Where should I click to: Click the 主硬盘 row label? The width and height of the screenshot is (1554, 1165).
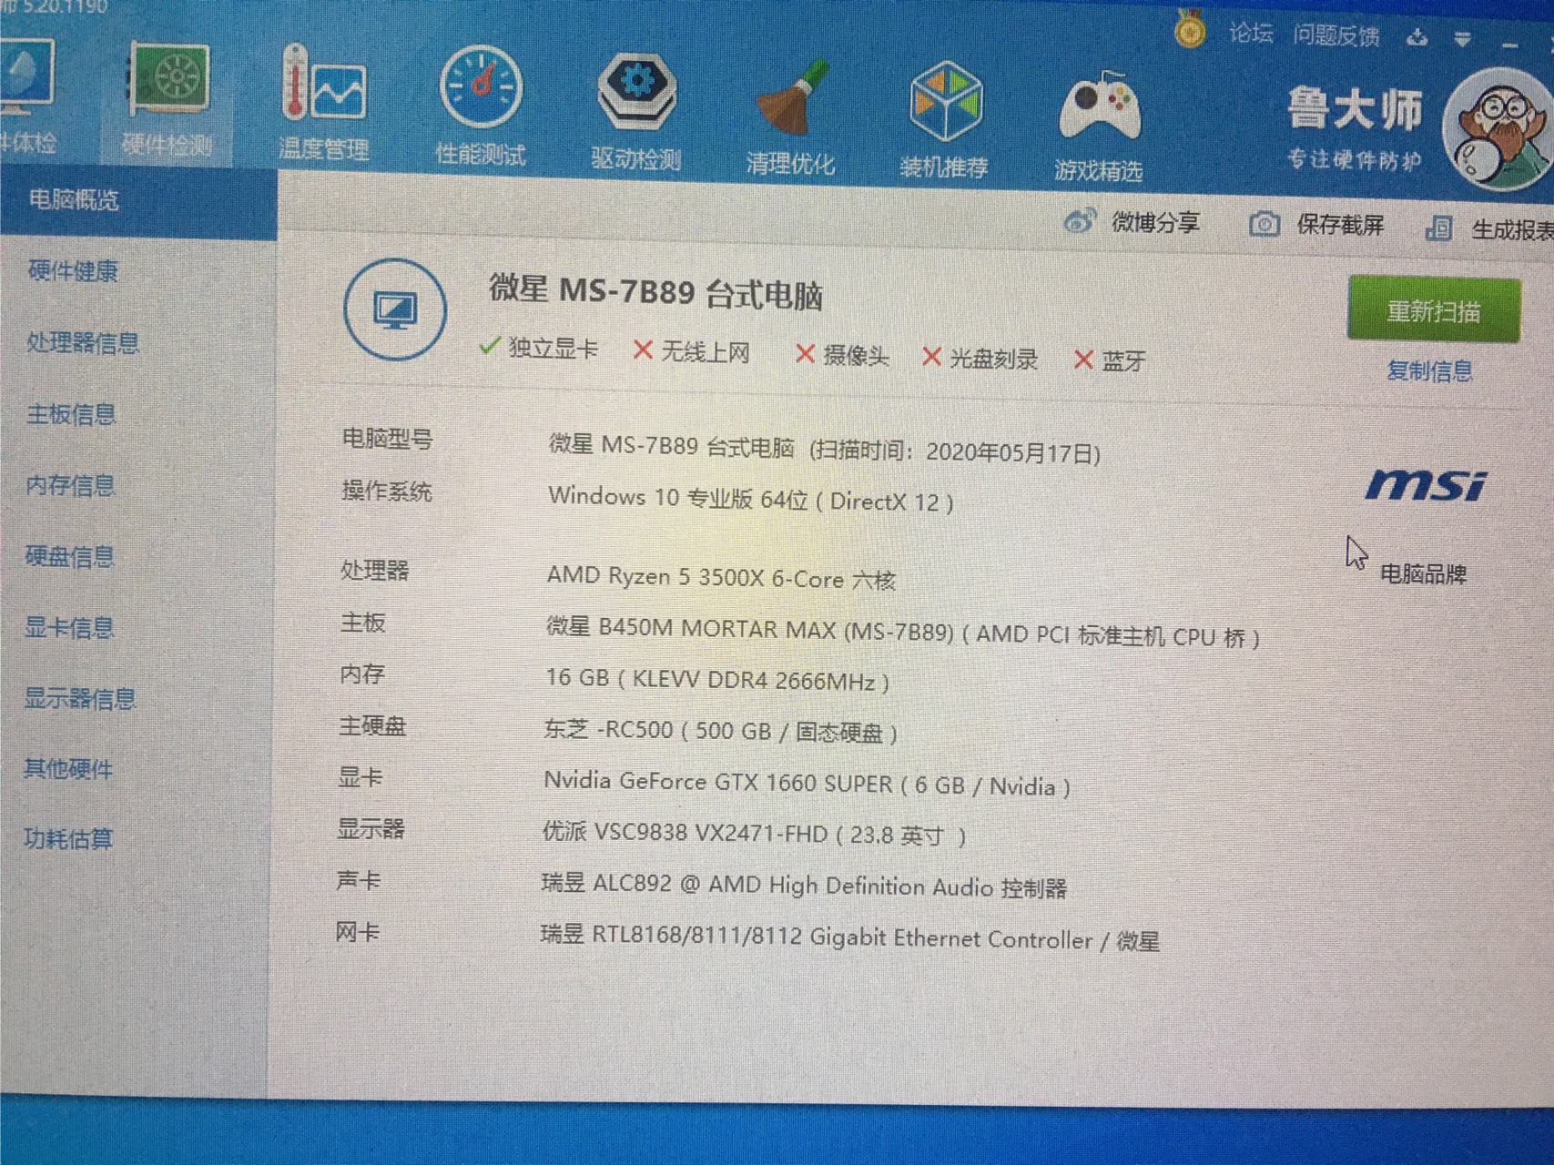pos(372,725)
